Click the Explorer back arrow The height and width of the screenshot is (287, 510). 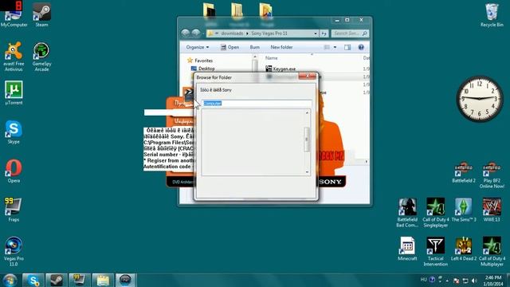tap(186, 33)
